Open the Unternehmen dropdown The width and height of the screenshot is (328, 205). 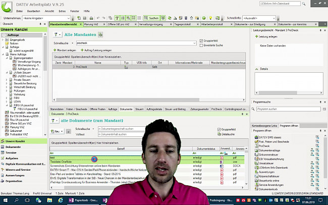[x=69, y=18]
